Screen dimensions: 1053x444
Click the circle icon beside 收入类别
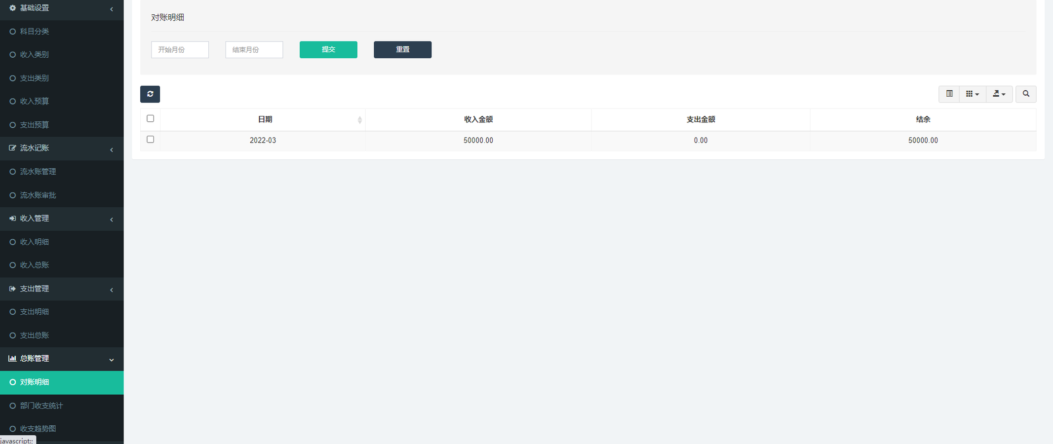[13, 55]
